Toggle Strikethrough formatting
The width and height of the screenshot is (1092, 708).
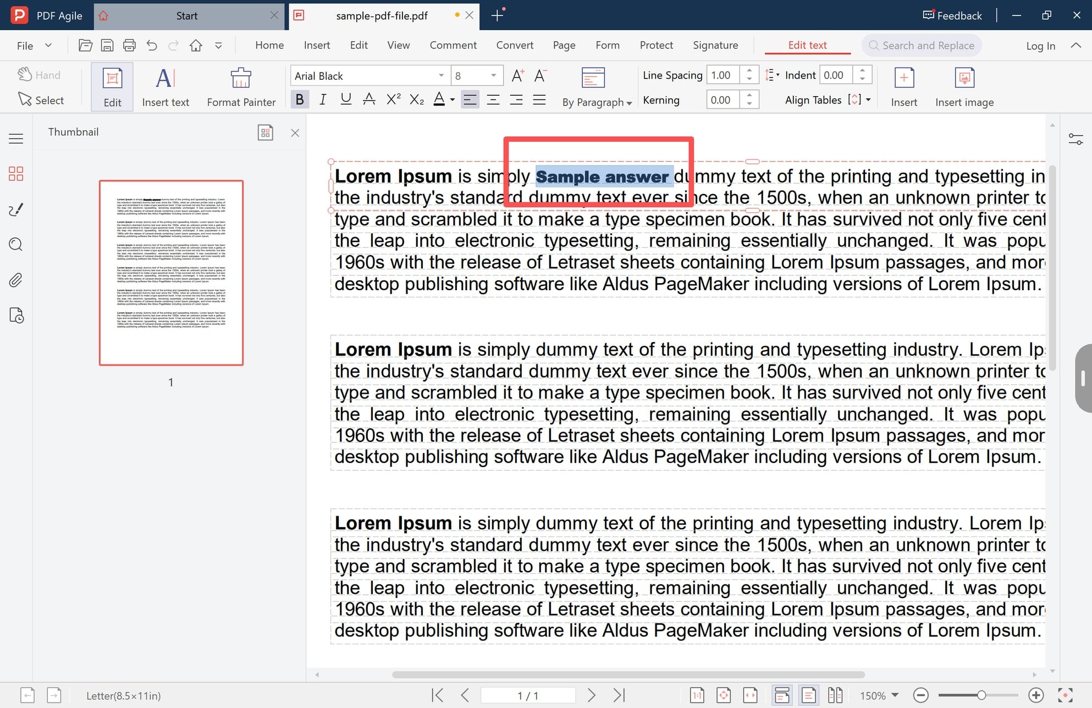[x=369, y=99]
